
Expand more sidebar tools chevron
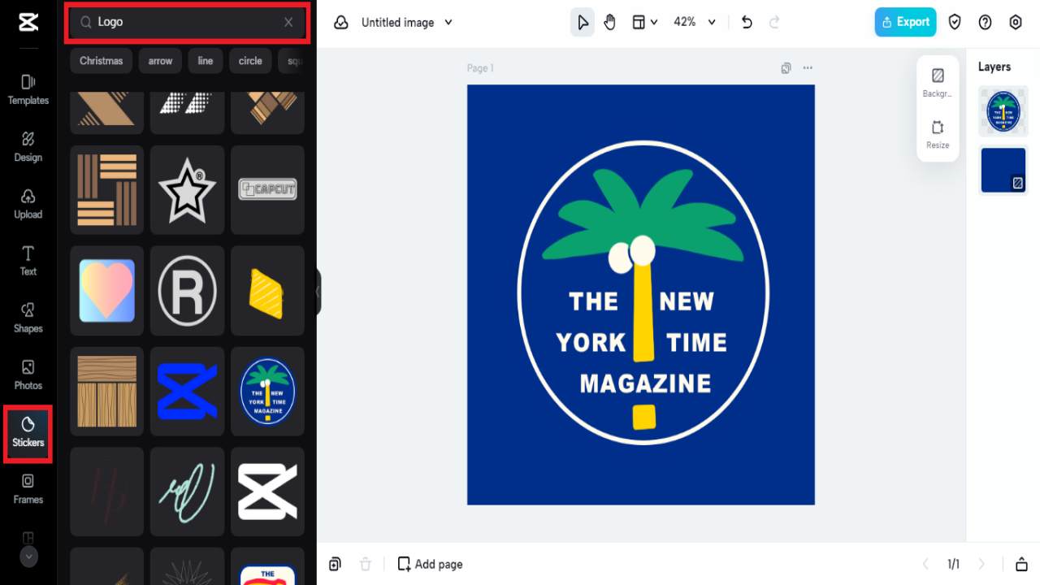pos(28,557)
